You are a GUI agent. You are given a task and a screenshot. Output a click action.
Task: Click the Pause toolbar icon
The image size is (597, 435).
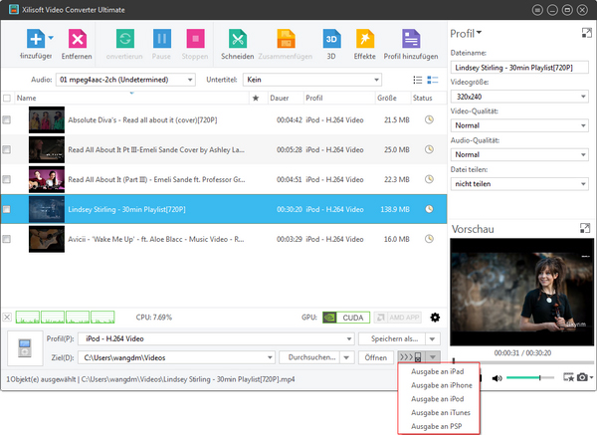162,39
